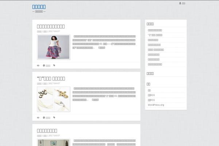Click the tag icon under the floral skirt post
This screenshot has height=146, width=219.
point(54,65)
